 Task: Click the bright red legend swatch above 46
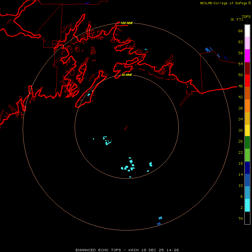click(247, 81)
